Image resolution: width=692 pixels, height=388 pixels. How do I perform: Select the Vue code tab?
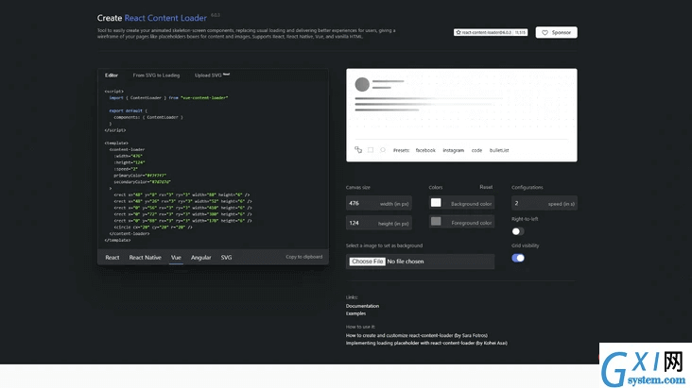click(x=176, y=258)
